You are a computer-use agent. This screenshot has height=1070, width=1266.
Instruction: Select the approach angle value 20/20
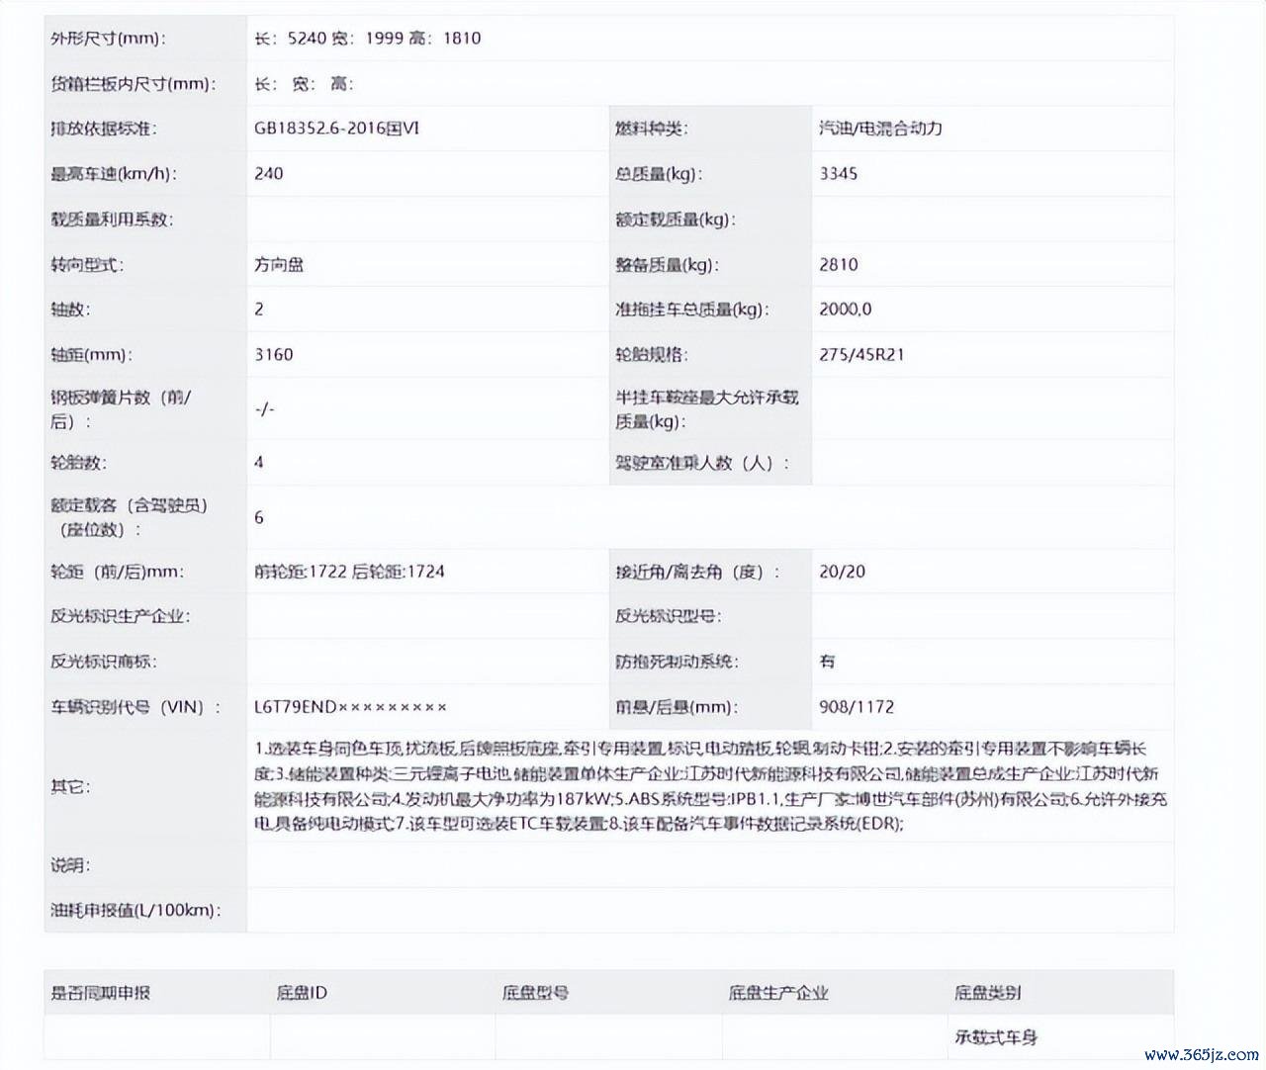tap(843, 572)
